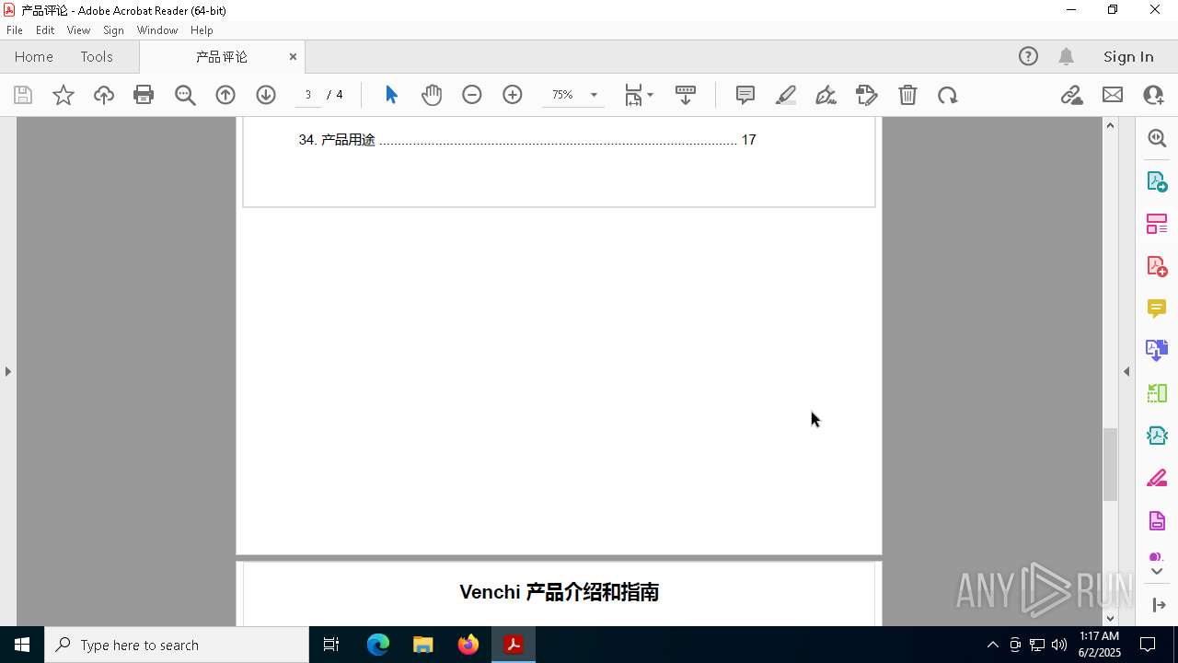Open the Fill and Sign tool in toolbar
This screenshot has height=663, width=1178.
tap(866, 95)
